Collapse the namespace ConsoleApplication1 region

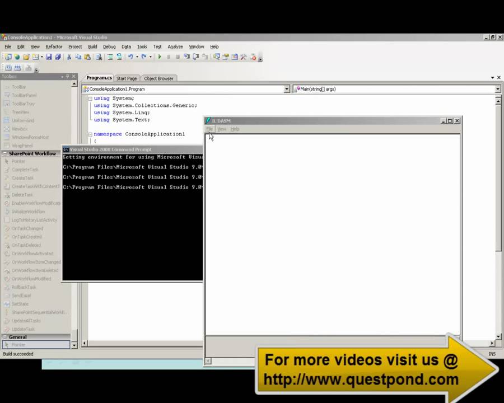90,134
